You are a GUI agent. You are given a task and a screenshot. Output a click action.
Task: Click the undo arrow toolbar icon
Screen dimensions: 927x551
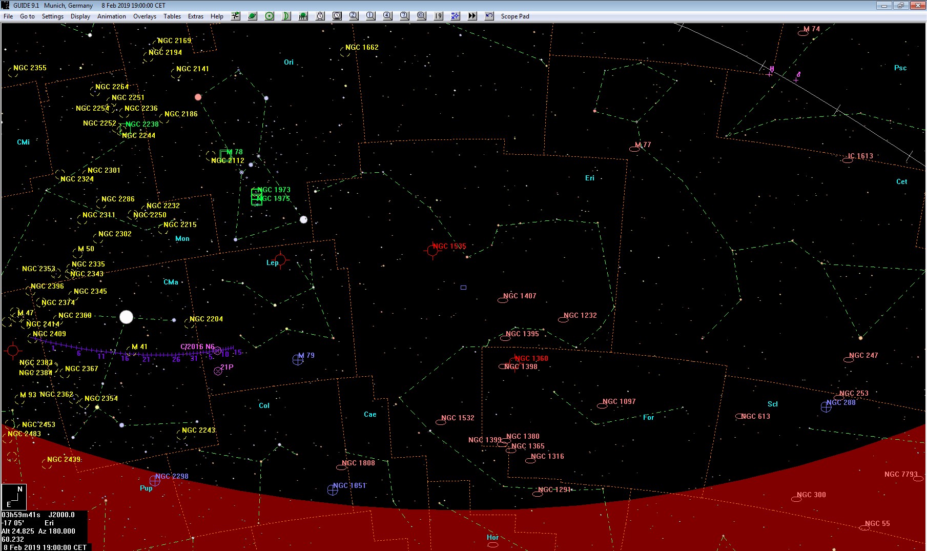[x=489, y=16]
